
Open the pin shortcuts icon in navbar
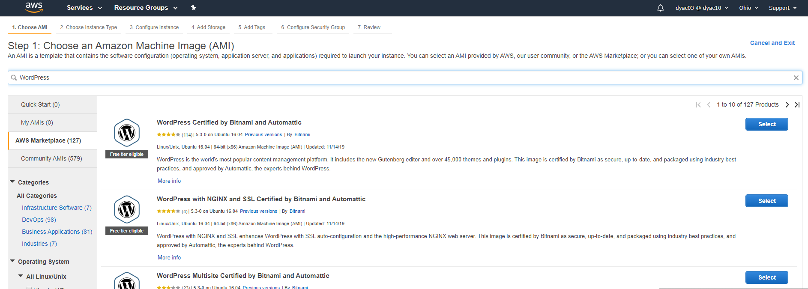tap(193, 8)
